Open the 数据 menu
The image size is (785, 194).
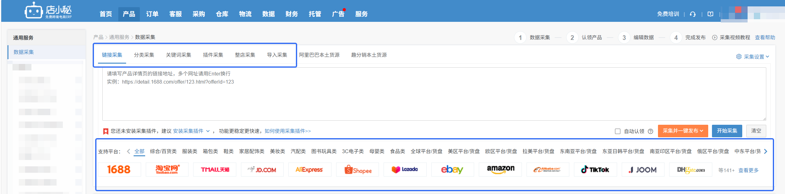(268, 14)
